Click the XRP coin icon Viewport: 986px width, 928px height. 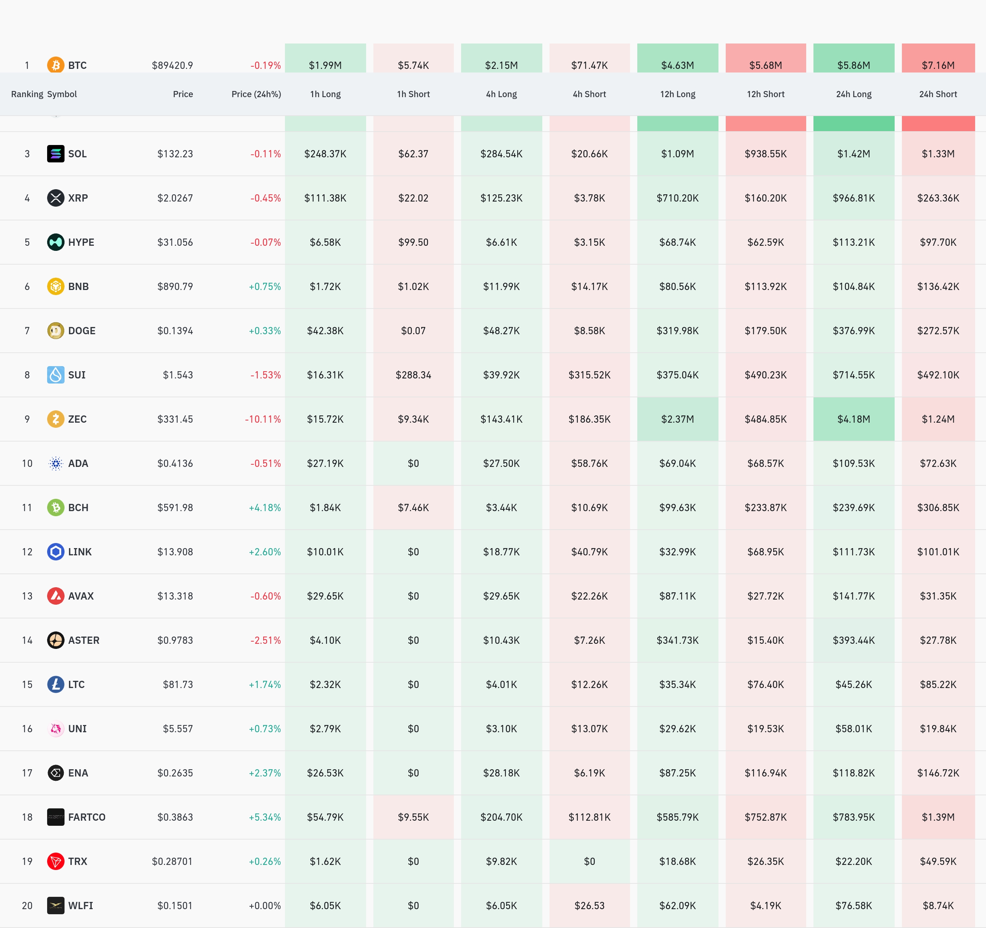tap(55, 198)
